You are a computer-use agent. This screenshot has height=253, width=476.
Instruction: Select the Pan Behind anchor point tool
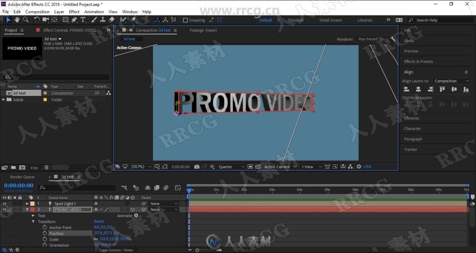pyautogui.click(x=54, y=20)
